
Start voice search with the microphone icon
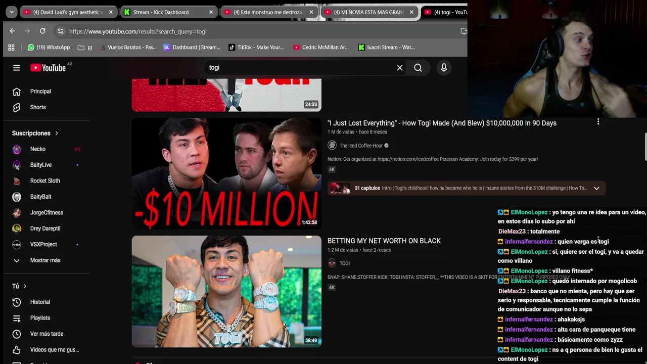[444, 68]
